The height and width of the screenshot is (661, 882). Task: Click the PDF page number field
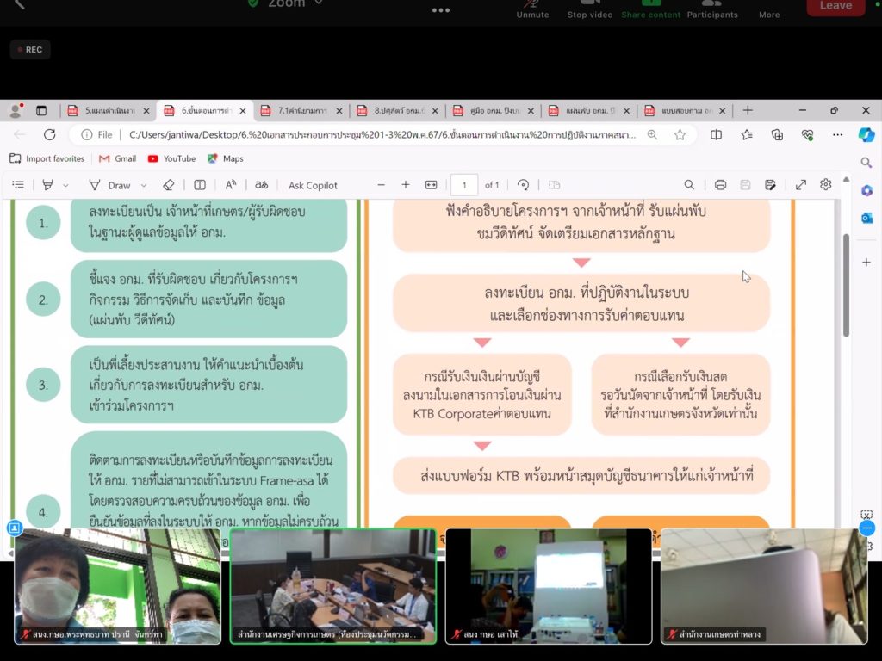[464, 185]
